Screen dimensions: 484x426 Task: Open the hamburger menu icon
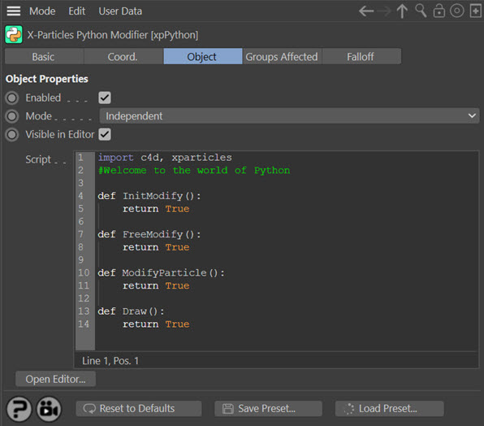coord(14,11)
